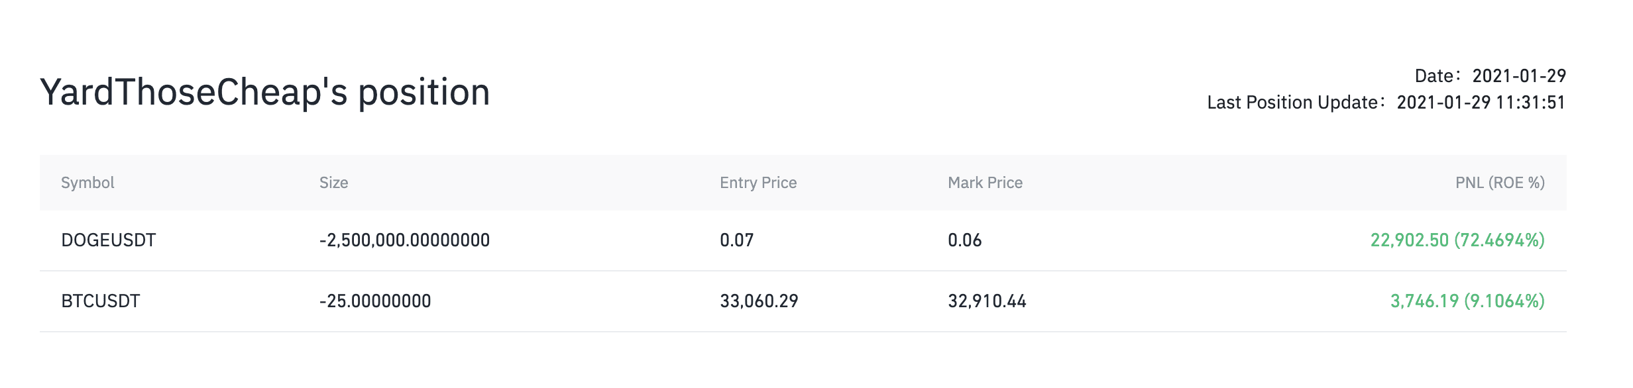Viewport: 1633px width, 388px height.
Task: Click the Size column header
Action: click(333, 183)
